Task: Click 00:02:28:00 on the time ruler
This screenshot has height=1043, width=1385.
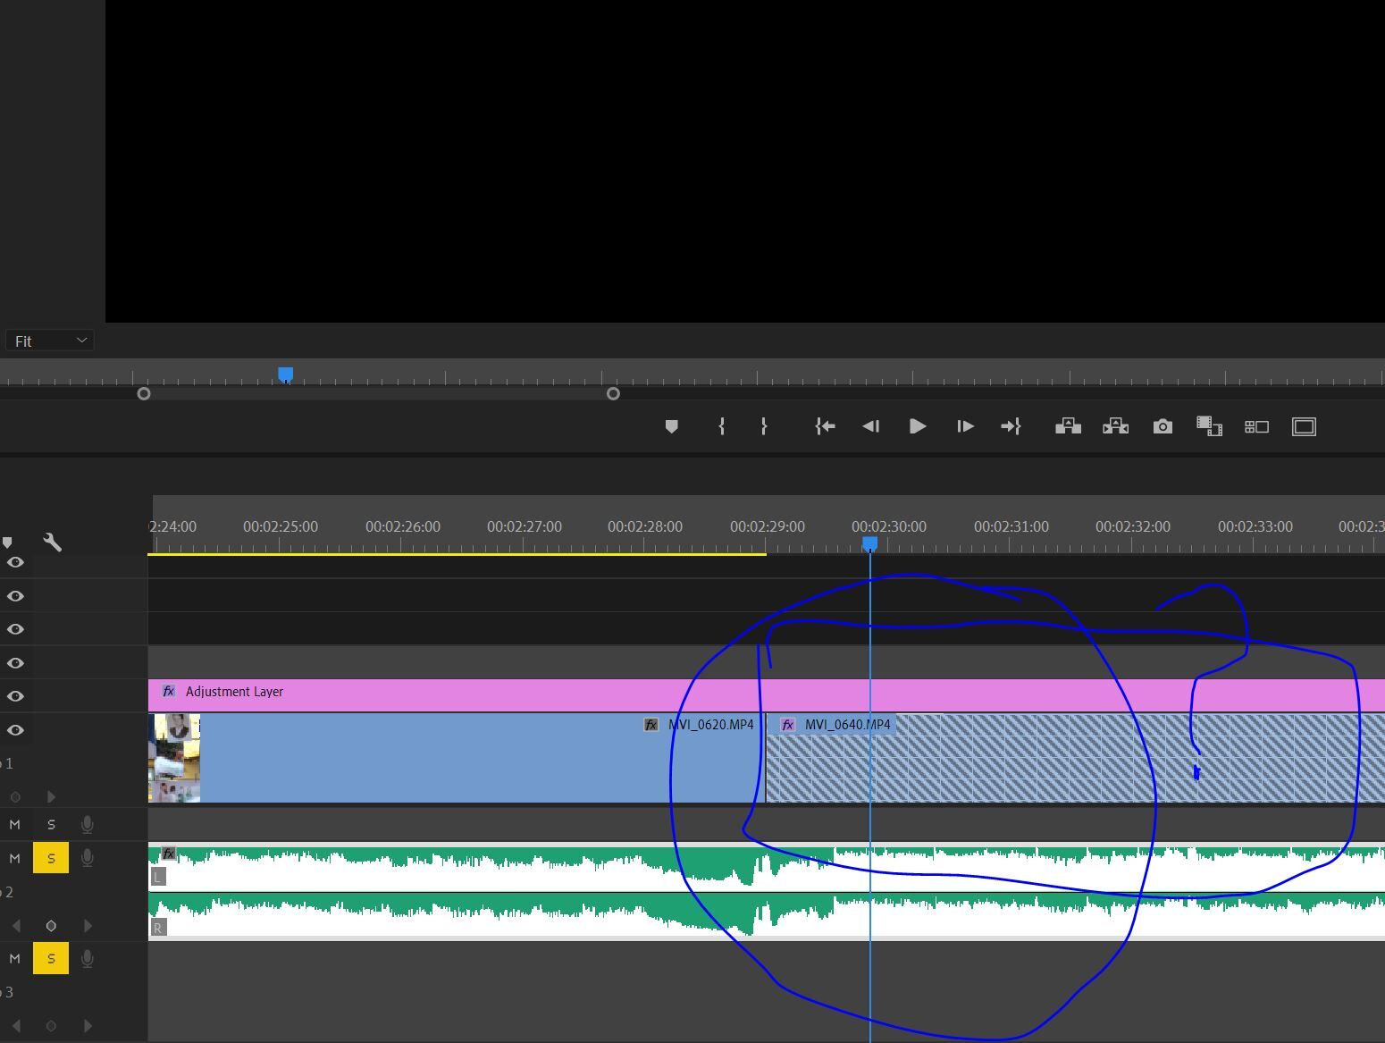Action: click(645, 526)
